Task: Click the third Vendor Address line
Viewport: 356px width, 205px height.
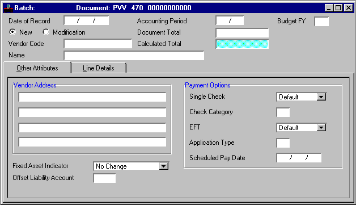Action: click(x=92, y=128)
